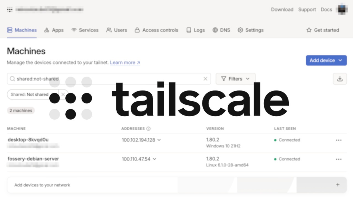Click the MACHINE column header
This screenshot has height=198, width=353.
(x=16, y=129)
